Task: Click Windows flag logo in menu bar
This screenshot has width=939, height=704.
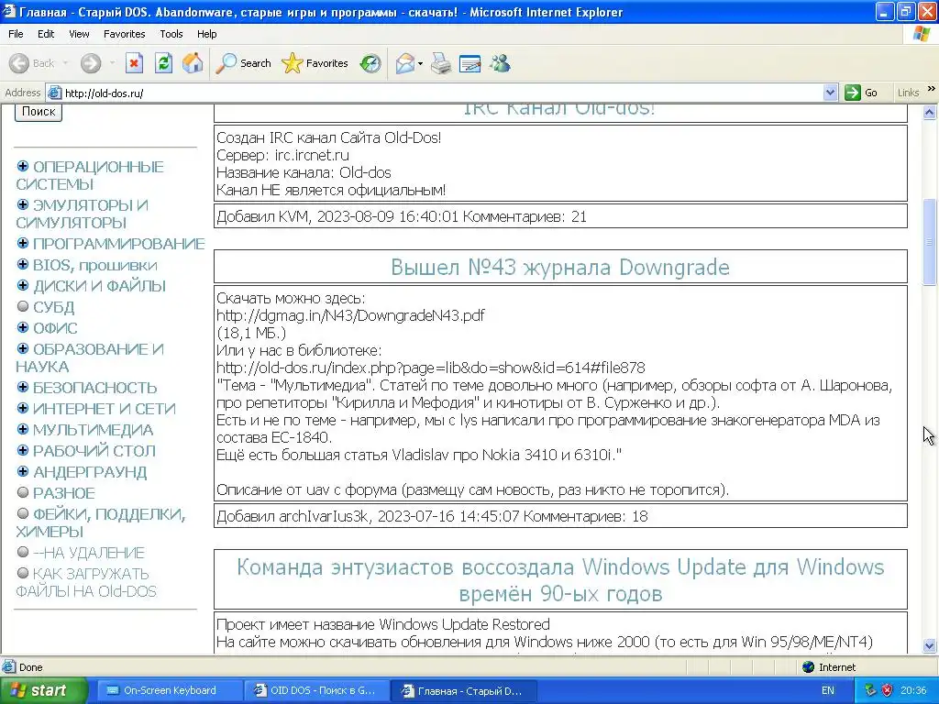Action: [x=922, y=34]
